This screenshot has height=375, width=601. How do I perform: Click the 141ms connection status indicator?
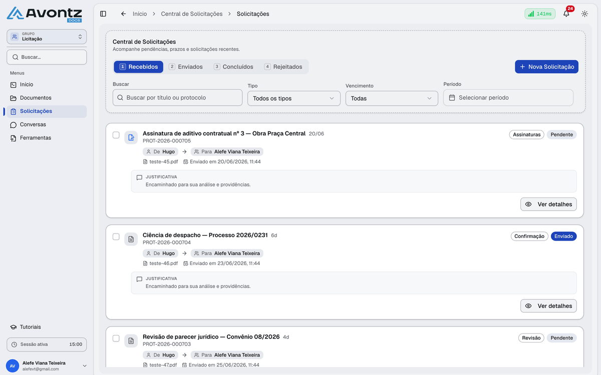[x=540, y=14]
